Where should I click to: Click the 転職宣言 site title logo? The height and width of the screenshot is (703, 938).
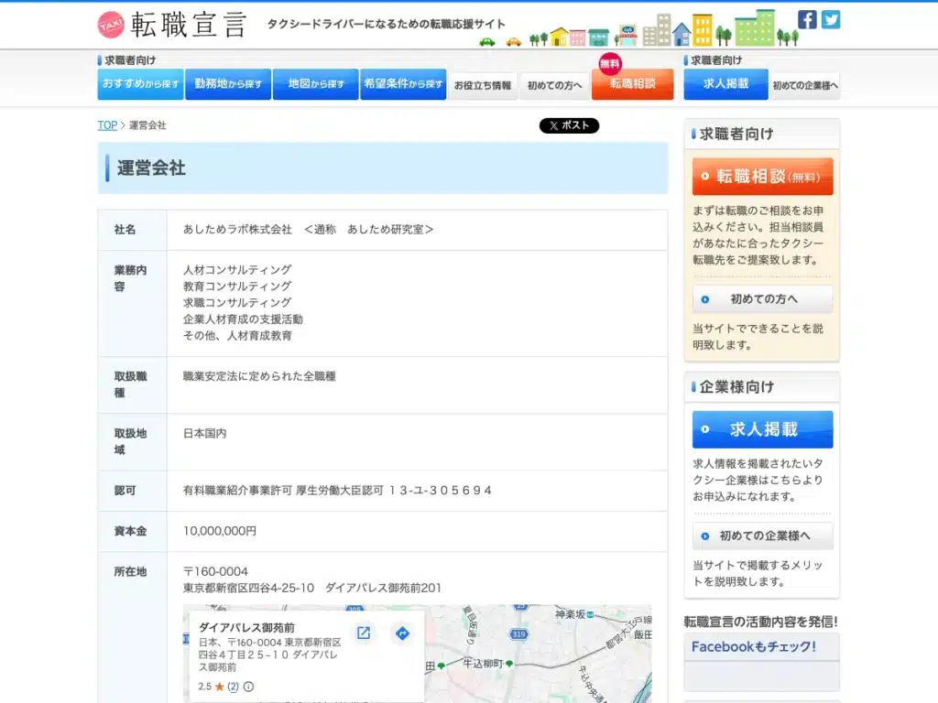tap(188, 25)
